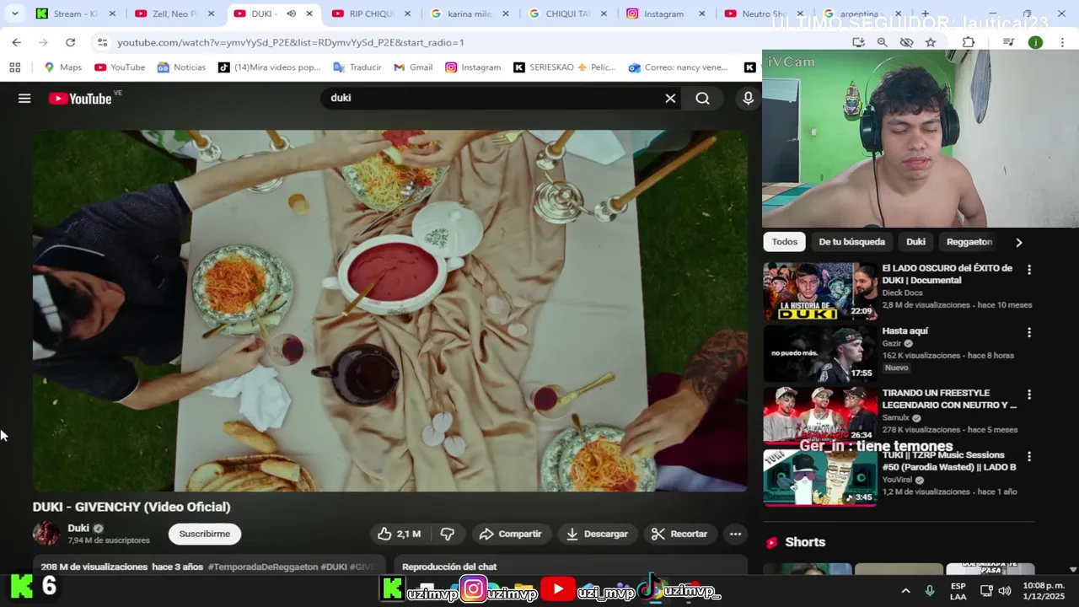Image resolution: width=1079 pixels, height=607 pixels.
Task: Mute the DUKI tab speaker icon
Action: [291, 13]
